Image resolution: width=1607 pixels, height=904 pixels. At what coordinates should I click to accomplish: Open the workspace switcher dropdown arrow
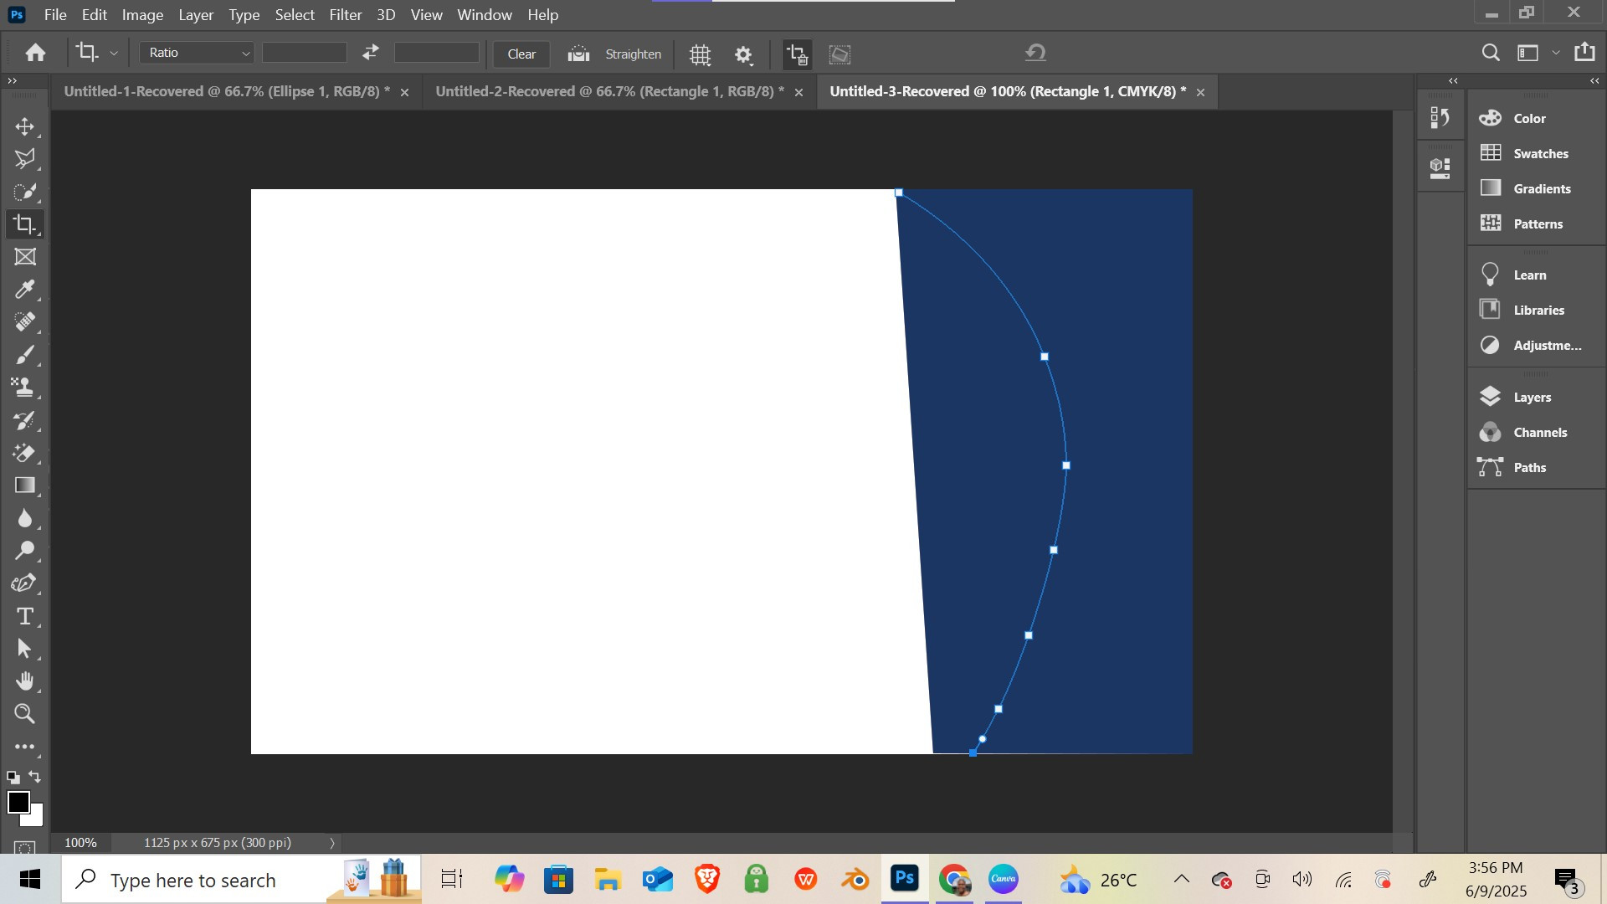point(1556,53)
